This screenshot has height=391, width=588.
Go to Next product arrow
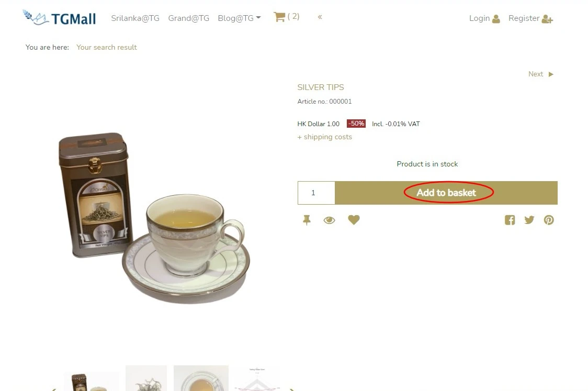(x=551, y=74)
